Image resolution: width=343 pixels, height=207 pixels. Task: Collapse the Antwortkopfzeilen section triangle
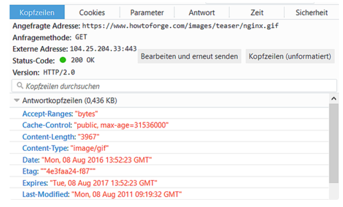coord(17,101)
